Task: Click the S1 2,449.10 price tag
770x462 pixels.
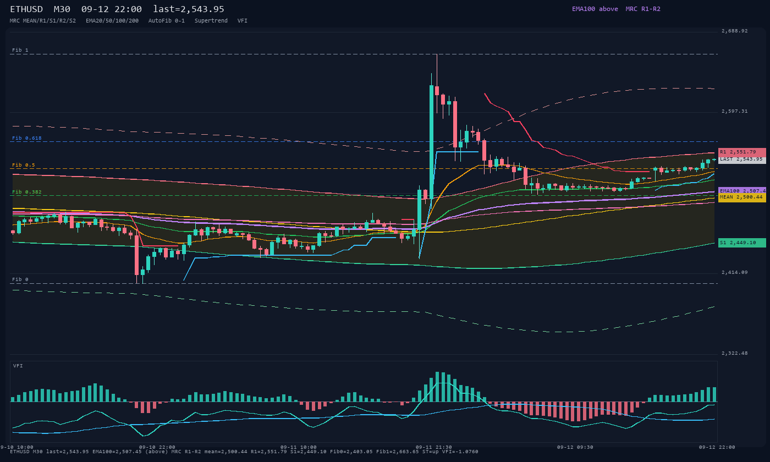Action: [742, 243]
